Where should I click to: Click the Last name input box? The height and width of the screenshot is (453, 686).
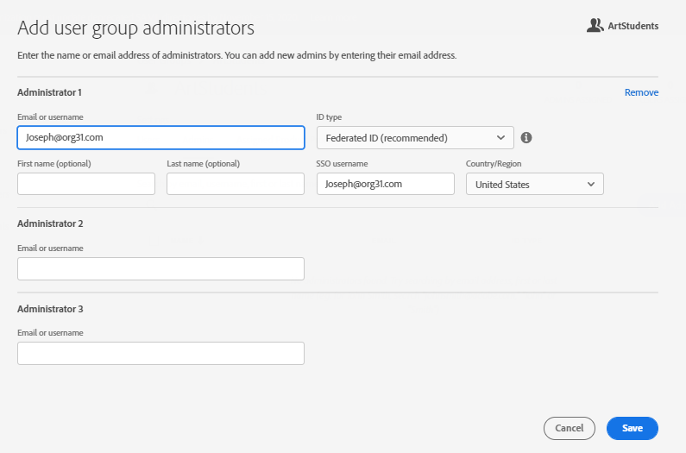point(236,184)
